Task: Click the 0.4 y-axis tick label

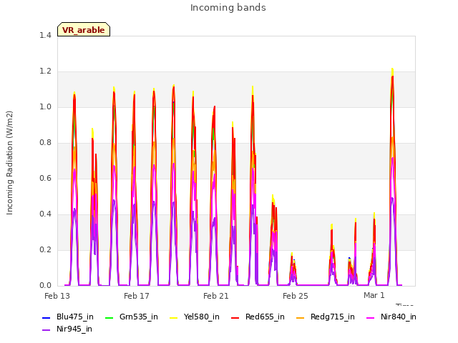Action: click(45, 214)
